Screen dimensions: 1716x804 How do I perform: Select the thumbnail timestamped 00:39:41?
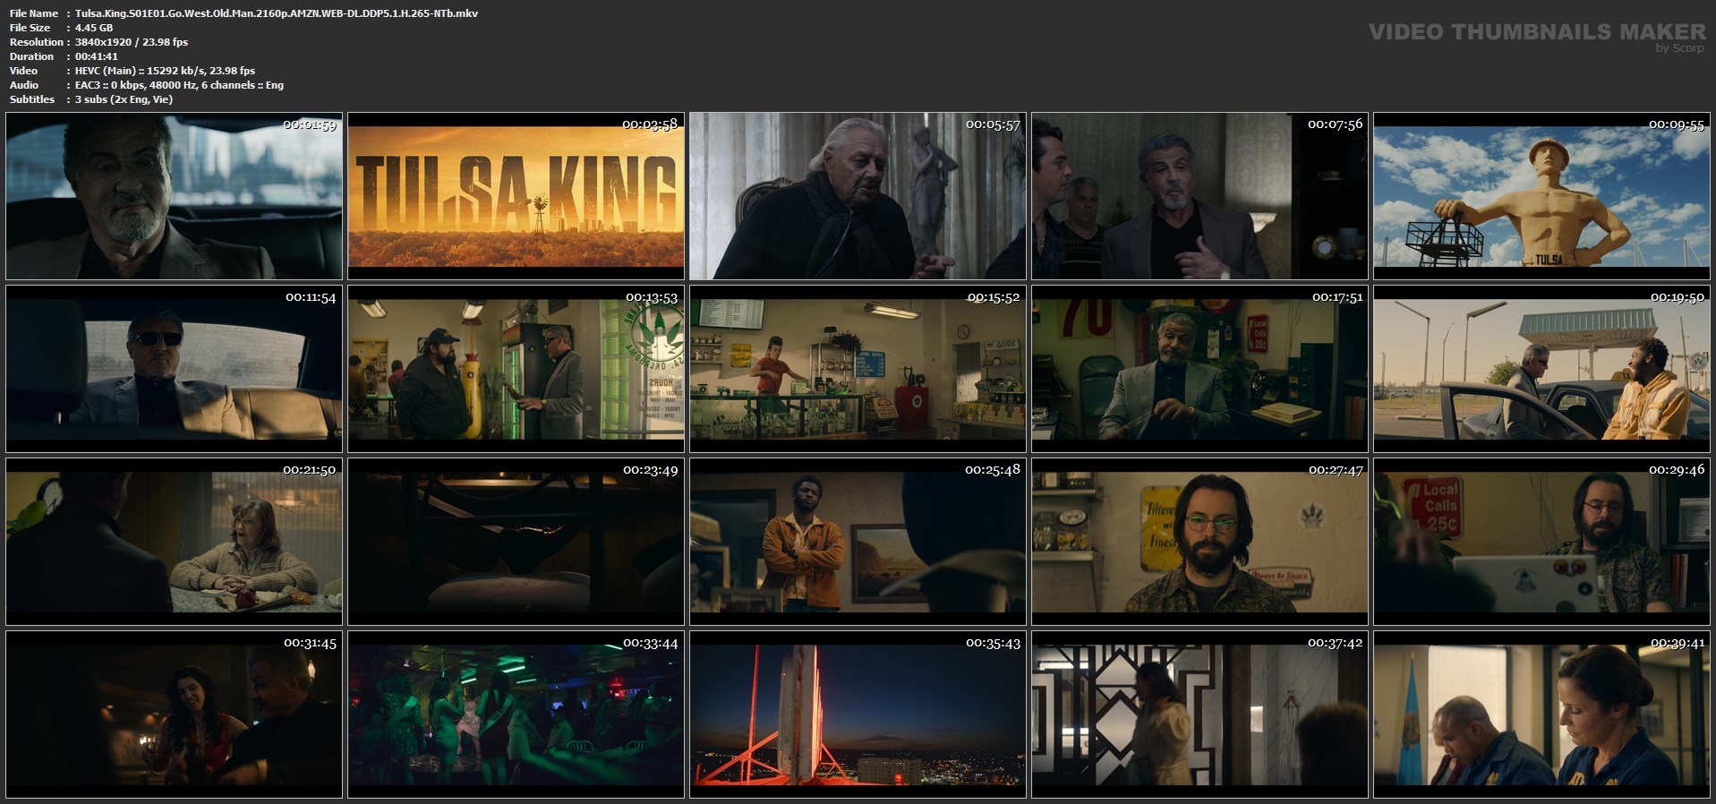point(1541,714)
